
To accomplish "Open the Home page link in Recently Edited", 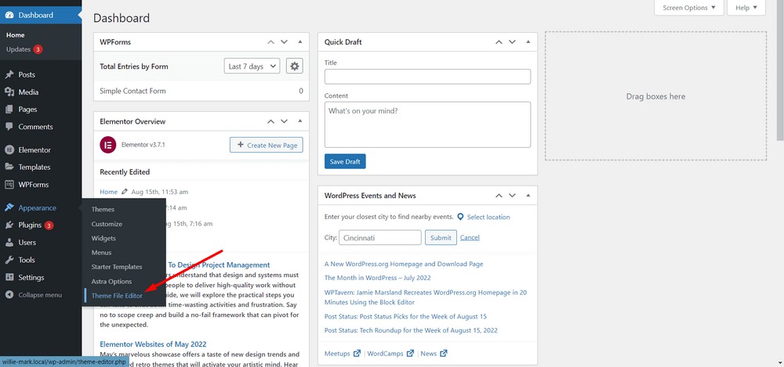I will (x=108, y=192).
